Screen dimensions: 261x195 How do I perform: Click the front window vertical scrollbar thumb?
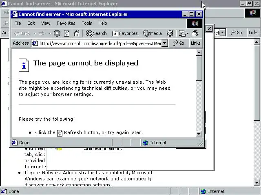coord(199,68)
